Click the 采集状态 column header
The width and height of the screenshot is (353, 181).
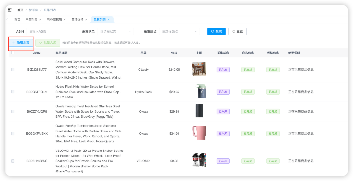tap(223, 53)
